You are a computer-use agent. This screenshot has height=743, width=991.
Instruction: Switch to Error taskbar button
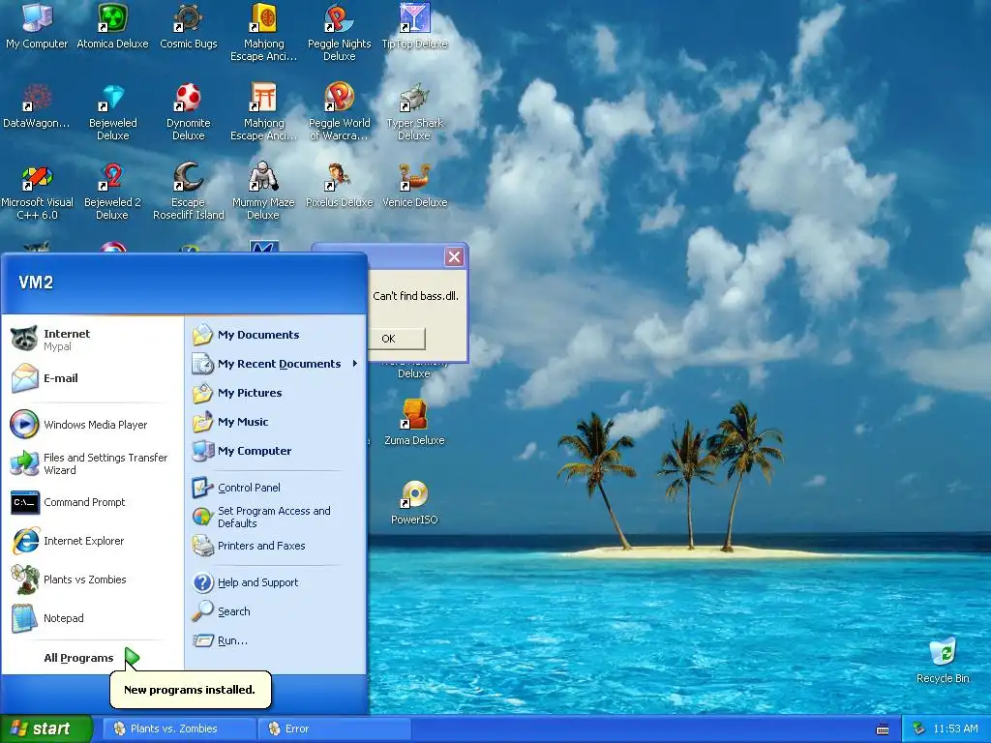coord(335,728)
